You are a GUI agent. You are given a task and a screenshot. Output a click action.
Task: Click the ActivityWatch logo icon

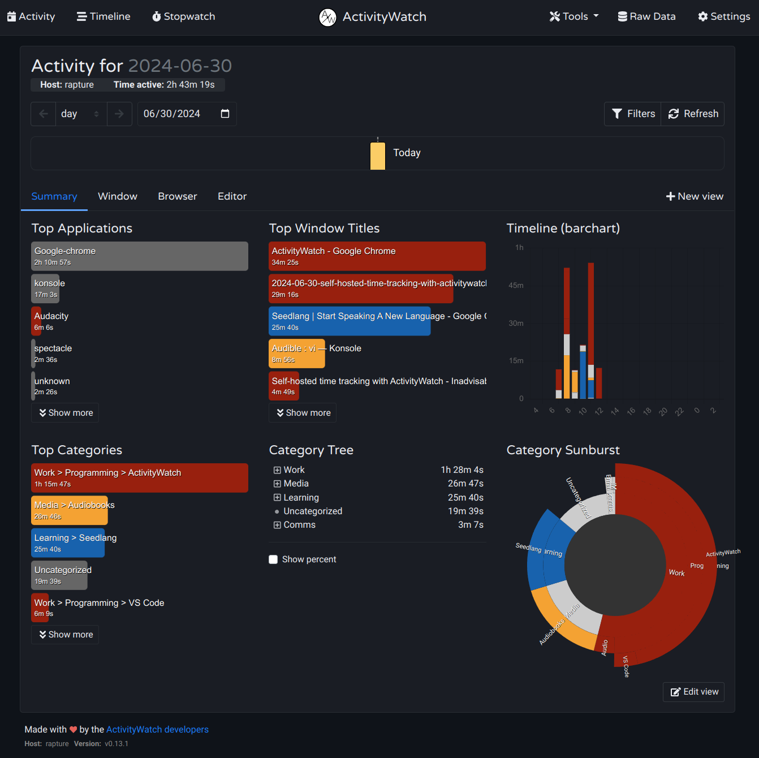pyautogui.click(x=327, y=17)
